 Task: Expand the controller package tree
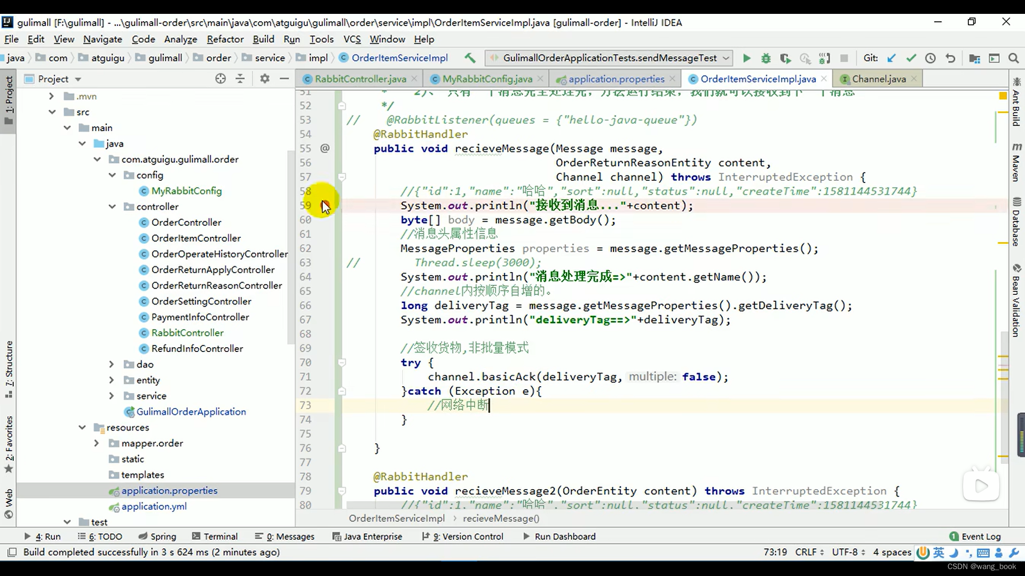coord(112,206)
